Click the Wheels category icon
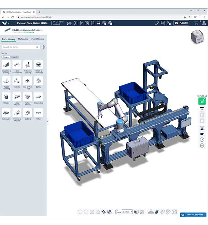Image resolution: width=208 pixels, height=225 pixels. click(x=6, y=97)
